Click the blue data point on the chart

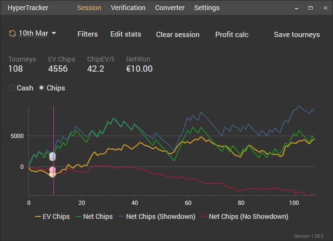(52, 156)
